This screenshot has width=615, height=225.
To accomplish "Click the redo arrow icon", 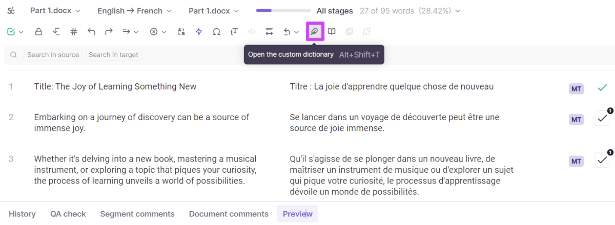I will 109,32.
